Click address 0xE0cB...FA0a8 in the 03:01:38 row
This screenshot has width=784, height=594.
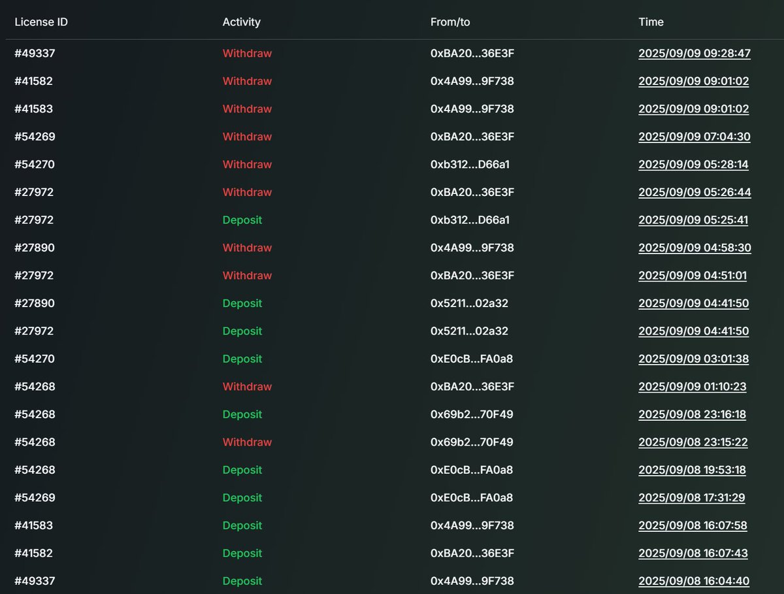point(472,359)
